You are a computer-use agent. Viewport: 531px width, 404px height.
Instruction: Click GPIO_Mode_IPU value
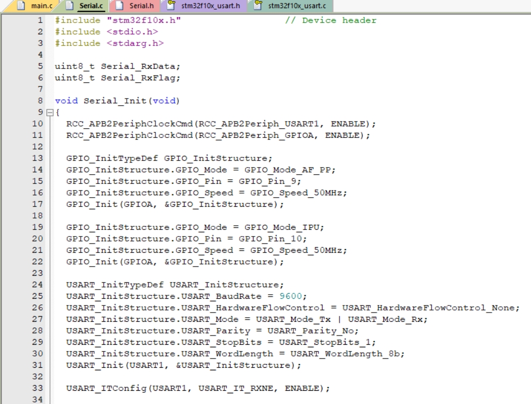click(282, 227)
